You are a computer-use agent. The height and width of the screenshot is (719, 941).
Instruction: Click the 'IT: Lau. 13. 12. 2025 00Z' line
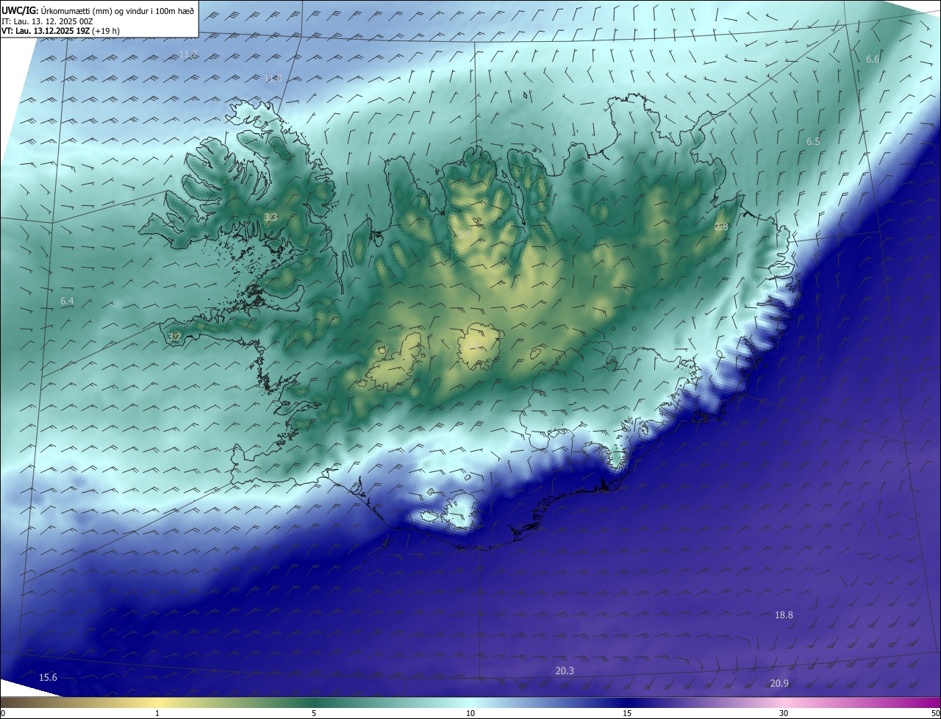tap(47, 21)
